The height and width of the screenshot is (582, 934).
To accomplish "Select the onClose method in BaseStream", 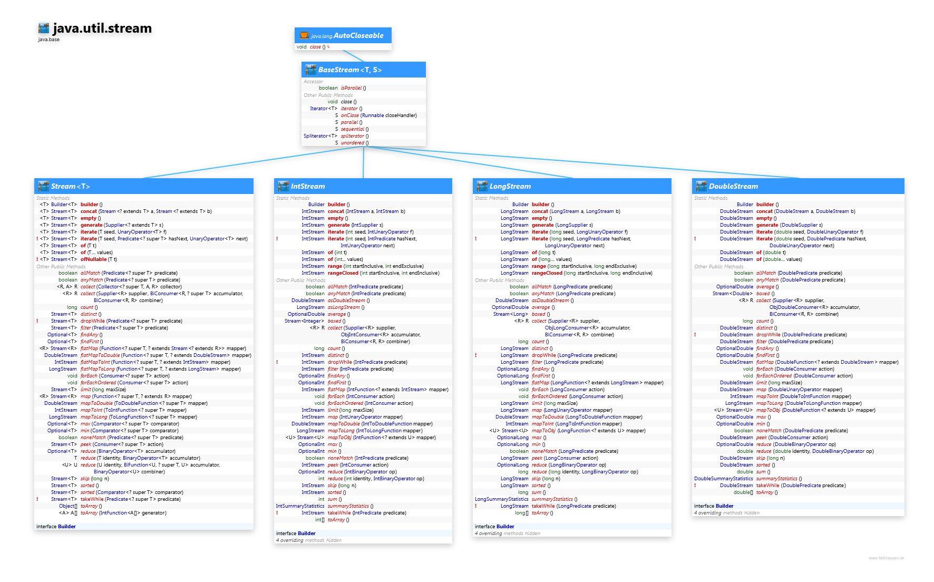I will (x=350, y=115).
